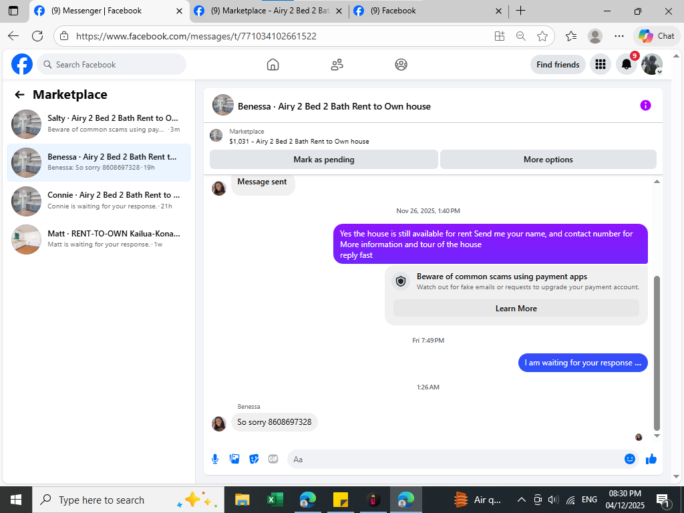684x513 pixels.
Task: Open $1,031 Airy 2 Bed listing link
Action: pos(299,142)
